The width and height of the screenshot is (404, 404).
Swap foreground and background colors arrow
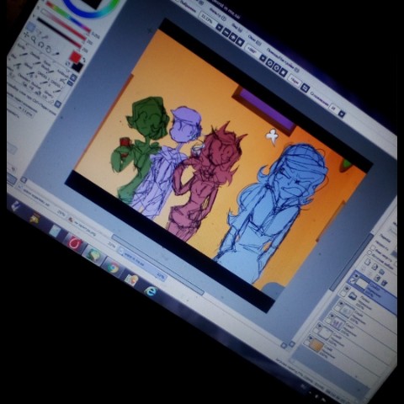pos(83,60)
